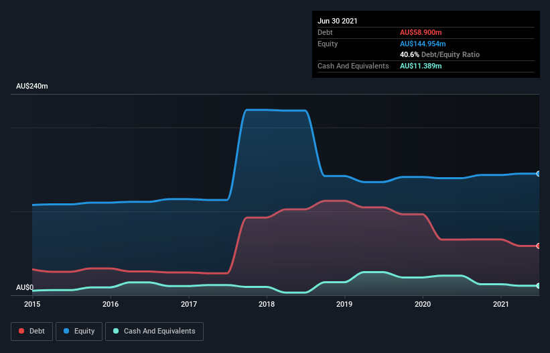550x353 pixels.
Task: Click the AU$58.900m debt value
Action: (421, 32)
